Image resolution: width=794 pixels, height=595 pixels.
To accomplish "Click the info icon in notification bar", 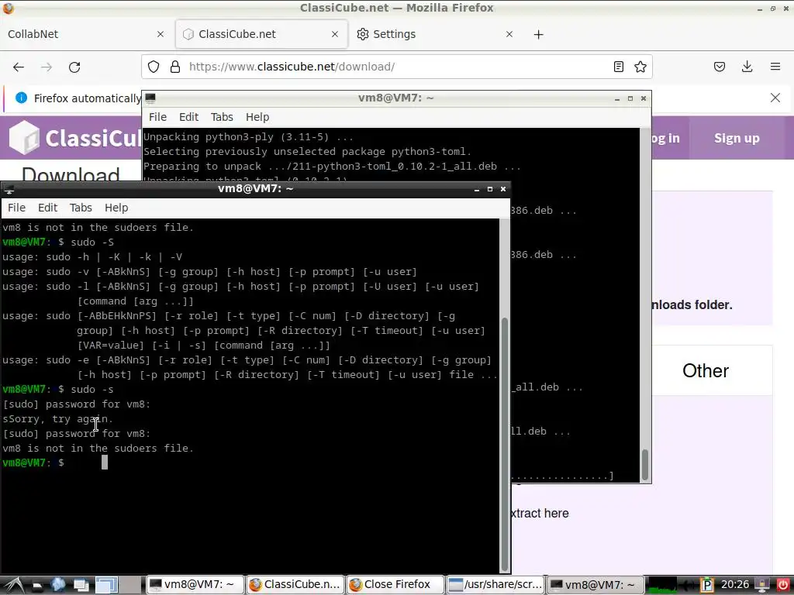I will click(x=21, y=98).
